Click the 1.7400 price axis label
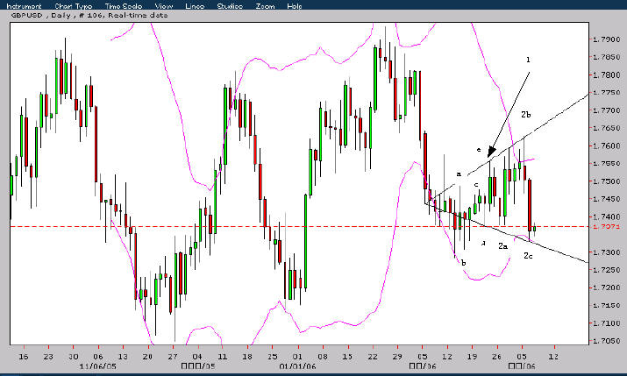 coord(607,216)
